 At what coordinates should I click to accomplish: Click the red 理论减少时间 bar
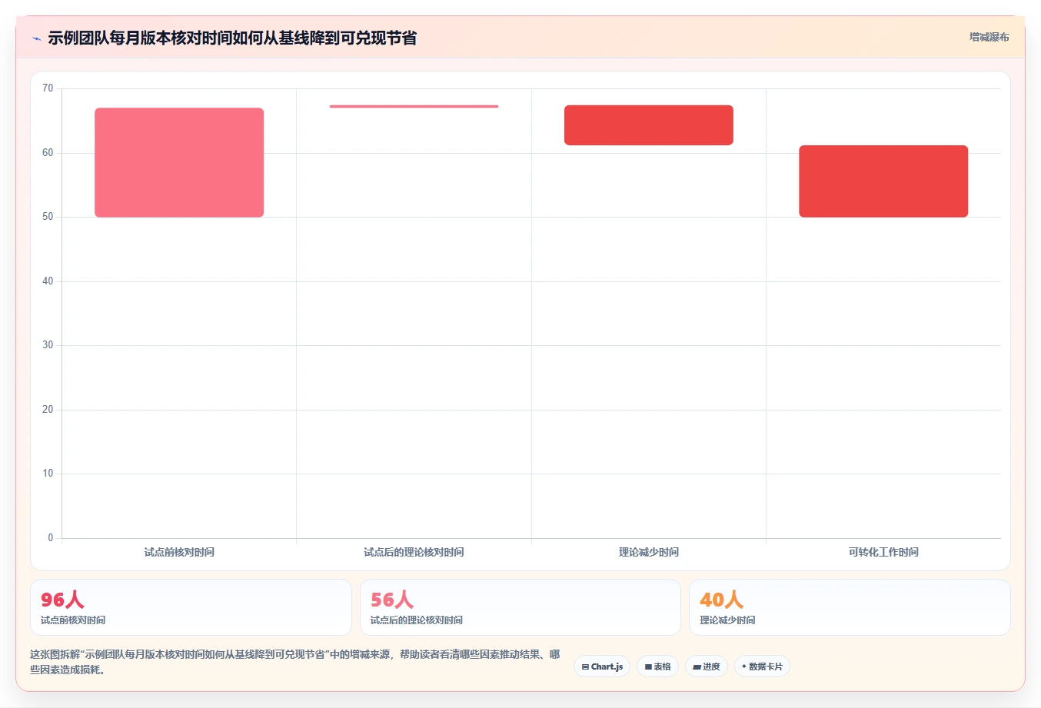(x=649, y=125)
